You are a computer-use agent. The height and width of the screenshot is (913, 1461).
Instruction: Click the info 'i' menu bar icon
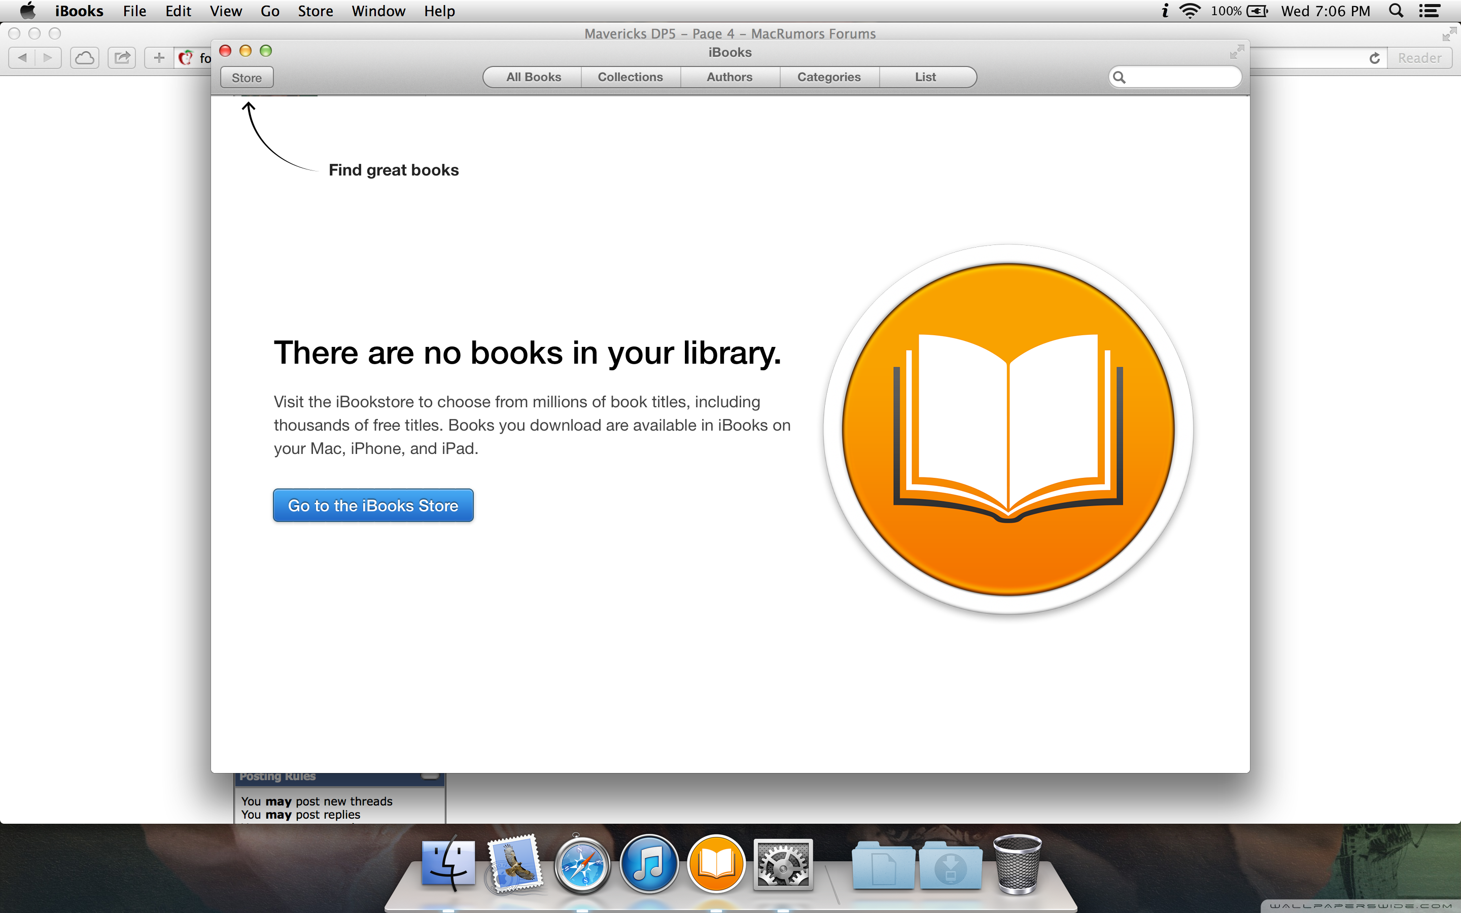1165,11
